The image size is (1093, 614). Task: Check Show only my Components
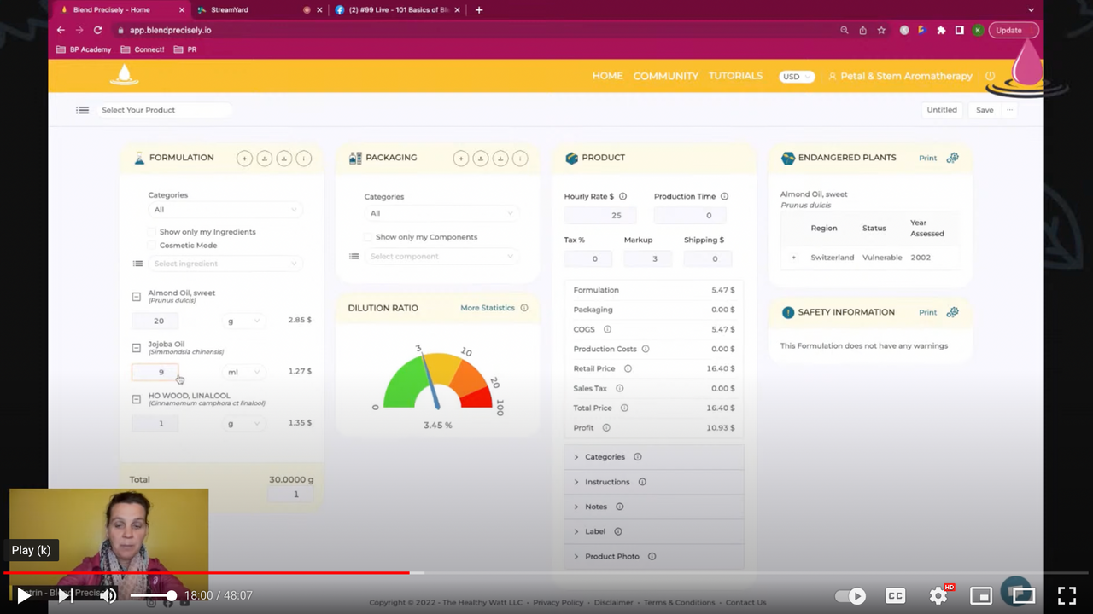(368, 237)
